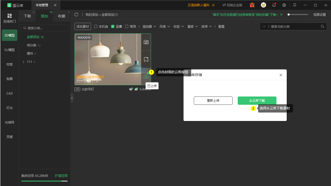
Task: Click the cloud upload icon on cover
Action: pyautogui.click(x=146, y=77)
